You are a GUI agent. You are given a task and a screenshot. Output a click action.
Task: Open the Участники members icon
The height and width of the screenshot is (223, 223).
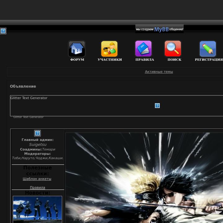109,49
